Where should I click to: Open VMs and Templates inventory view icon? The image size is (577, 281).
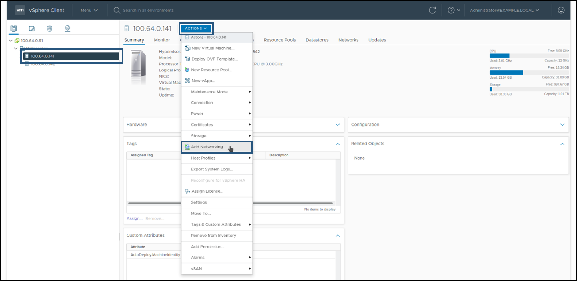coord(32,29)
